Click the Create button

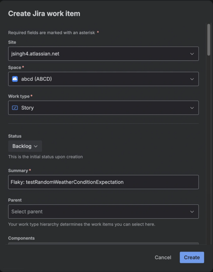[192, 257]
